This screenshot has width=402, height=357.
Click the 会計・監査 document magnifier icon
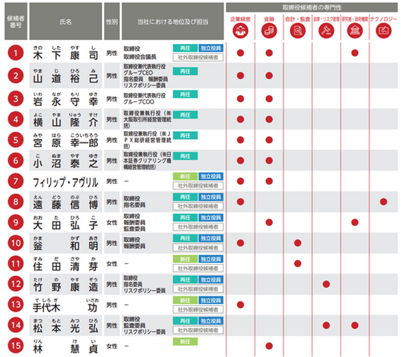297,31
